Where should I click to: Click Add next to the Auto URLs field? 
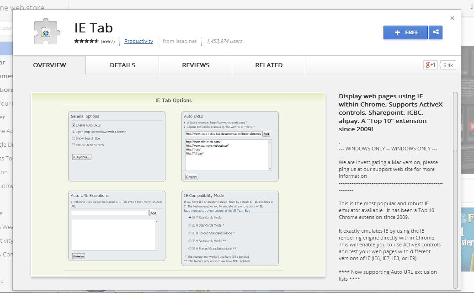coord(266,133)
